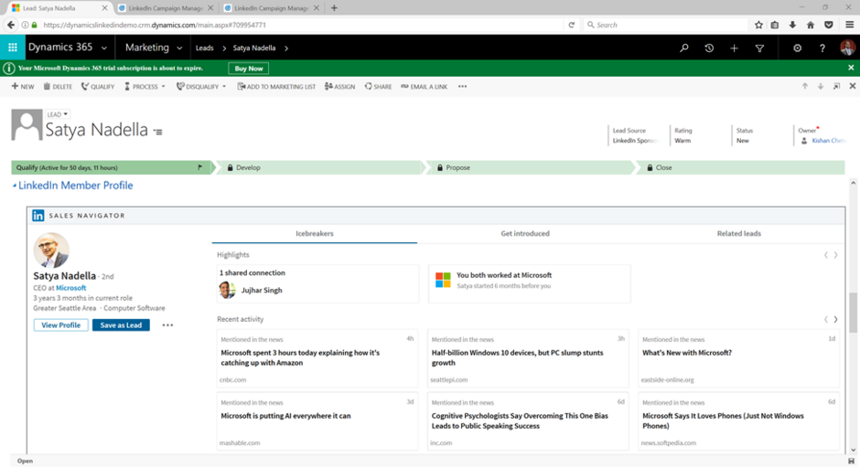
Task: Click the search magnifier in Dynamics header
Action: (x=684, y=48)
